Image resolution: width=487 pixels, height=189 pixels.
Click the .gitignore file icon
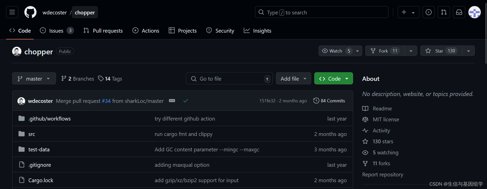[x=22, y=165]
